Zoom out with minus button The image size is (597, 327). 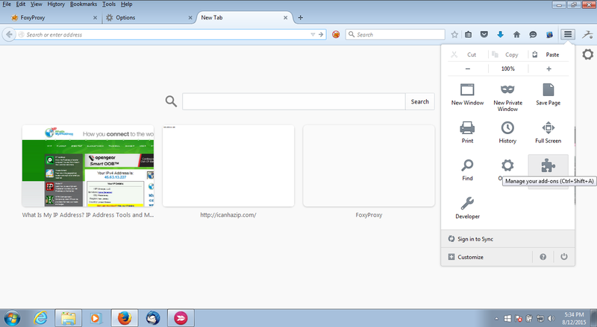(468, 69)
